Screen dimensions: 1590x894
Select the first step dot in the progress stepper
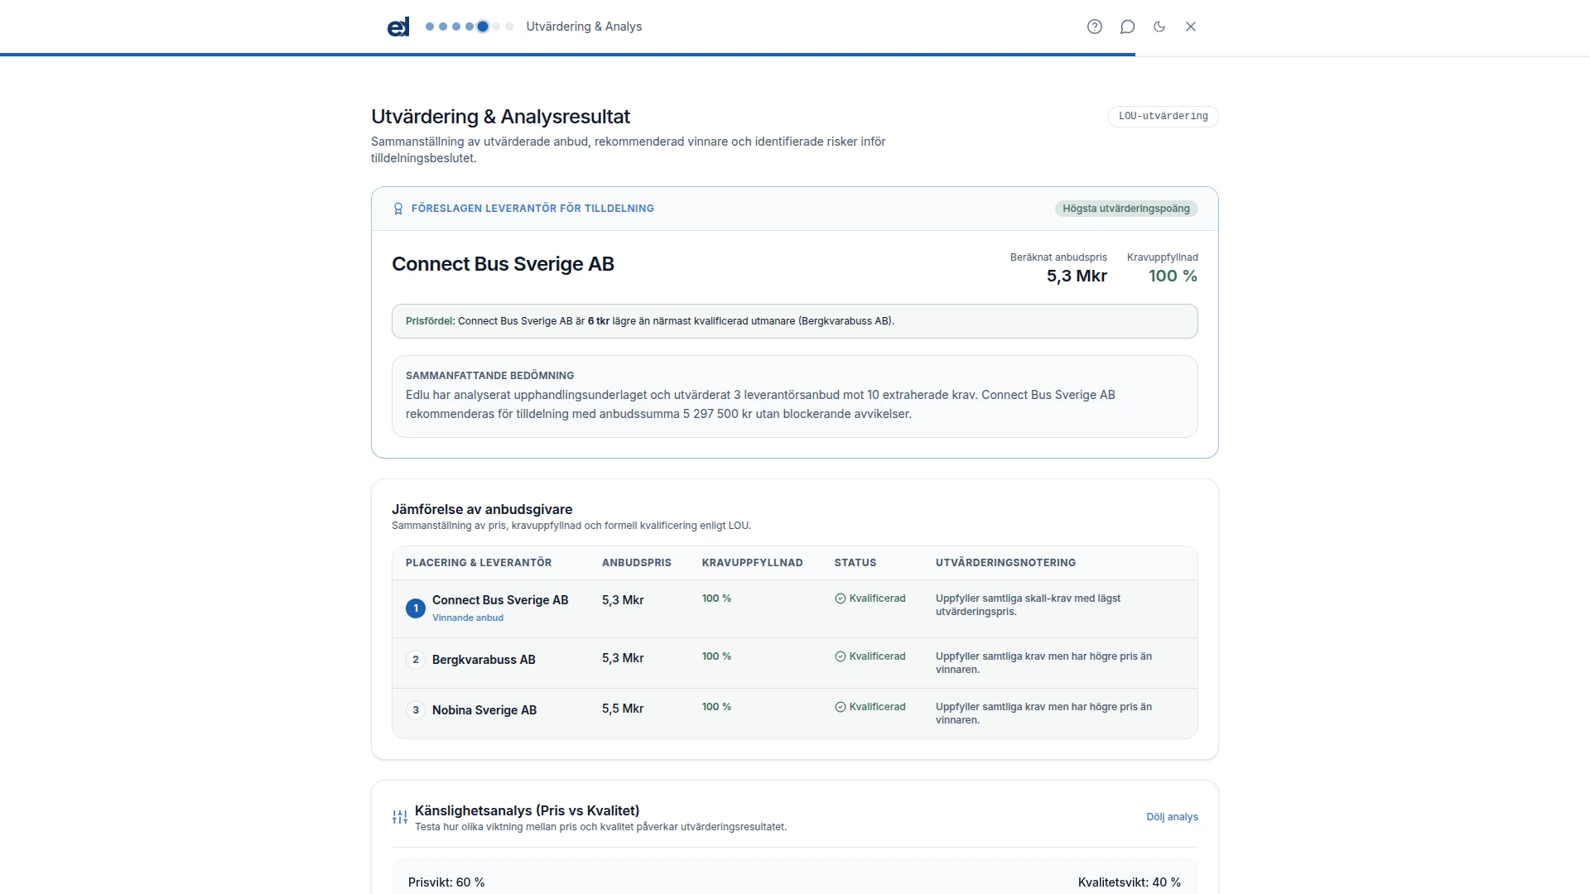tap(430, 26)
